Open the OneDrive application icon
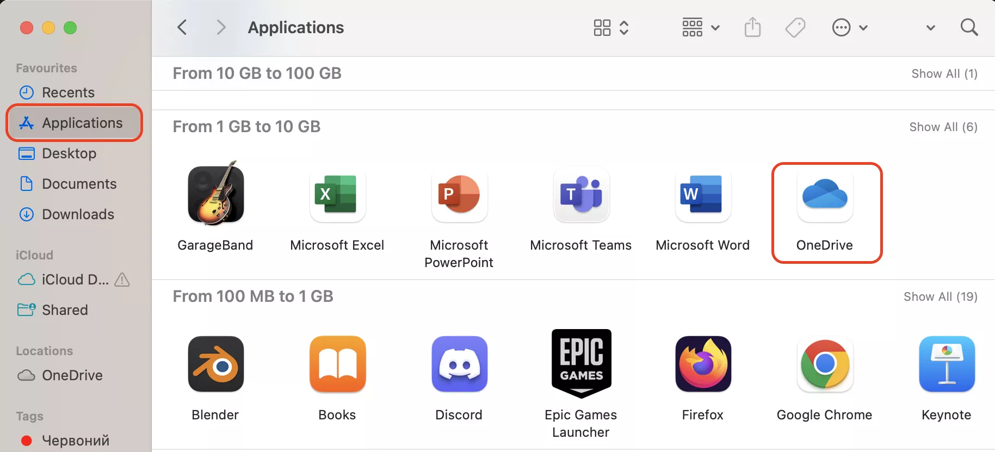The image size is (995, 452). click(x=825, y=196)
